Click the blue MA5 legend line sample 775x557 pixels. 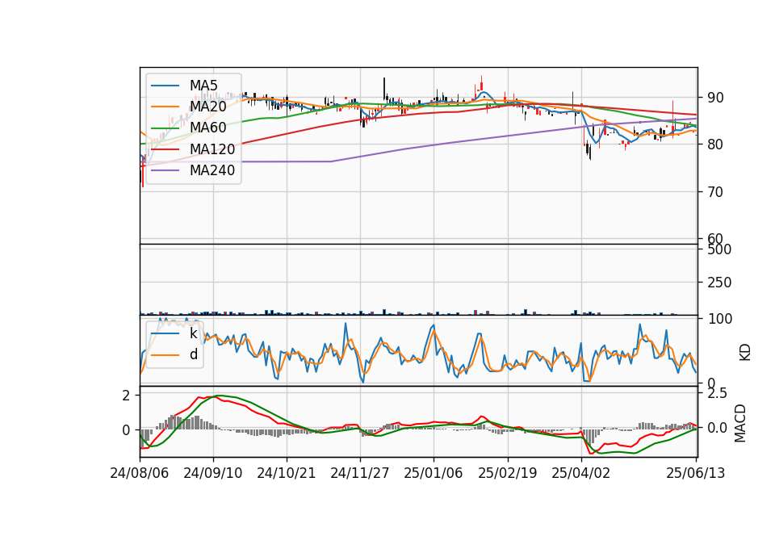pos(165,86)
